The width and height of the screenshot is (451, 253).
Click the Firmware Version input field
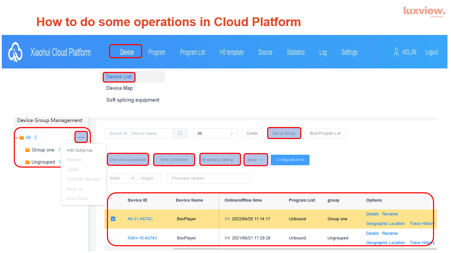[x=209, y=178]
